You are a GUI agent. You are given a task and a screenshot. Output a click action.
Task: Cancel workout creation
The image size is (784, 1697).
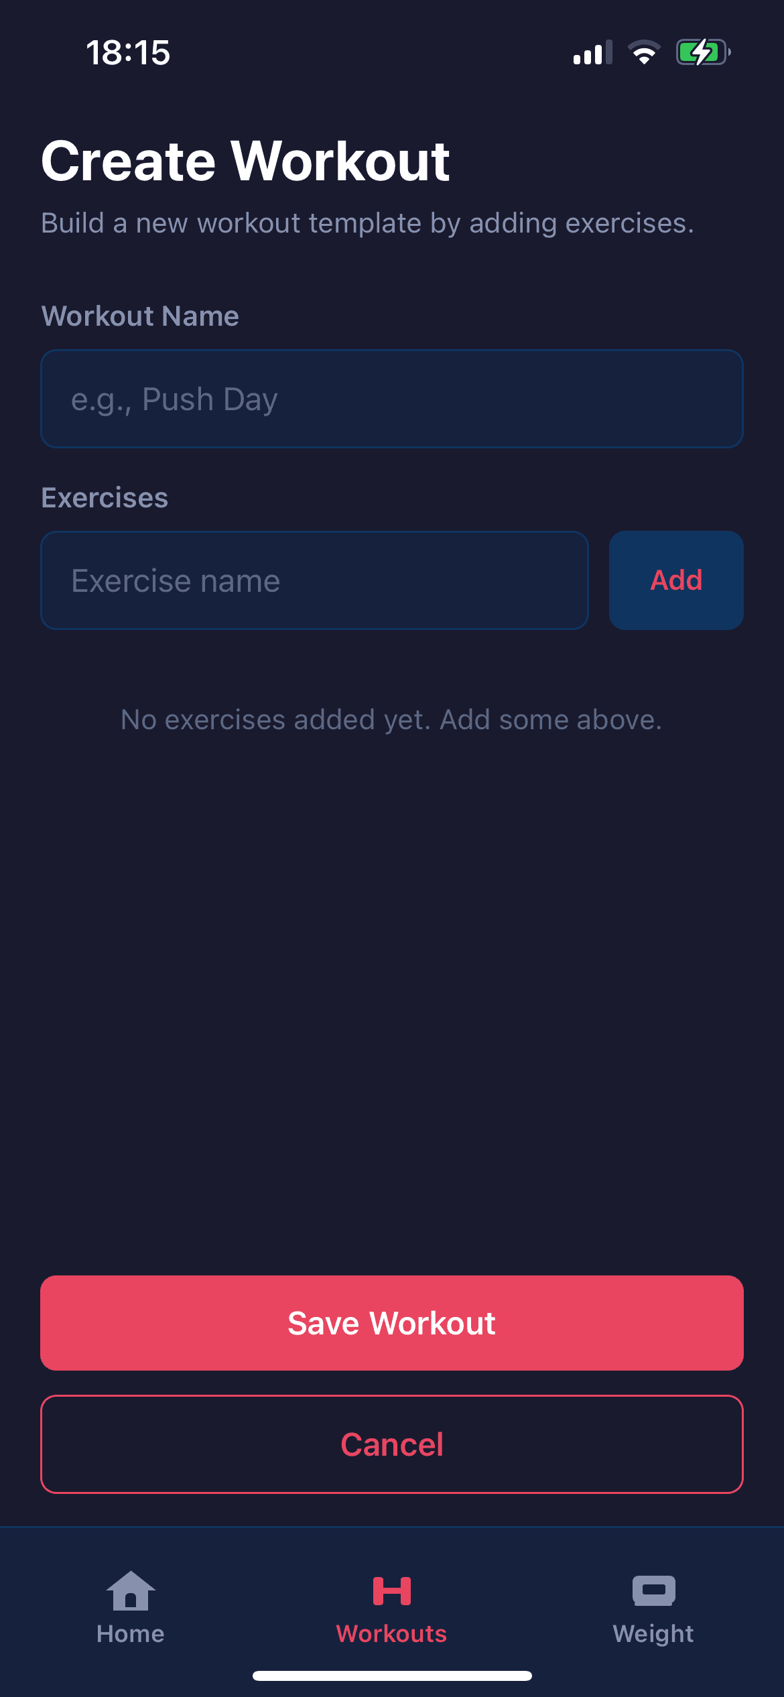click(x=392, y=1444)
